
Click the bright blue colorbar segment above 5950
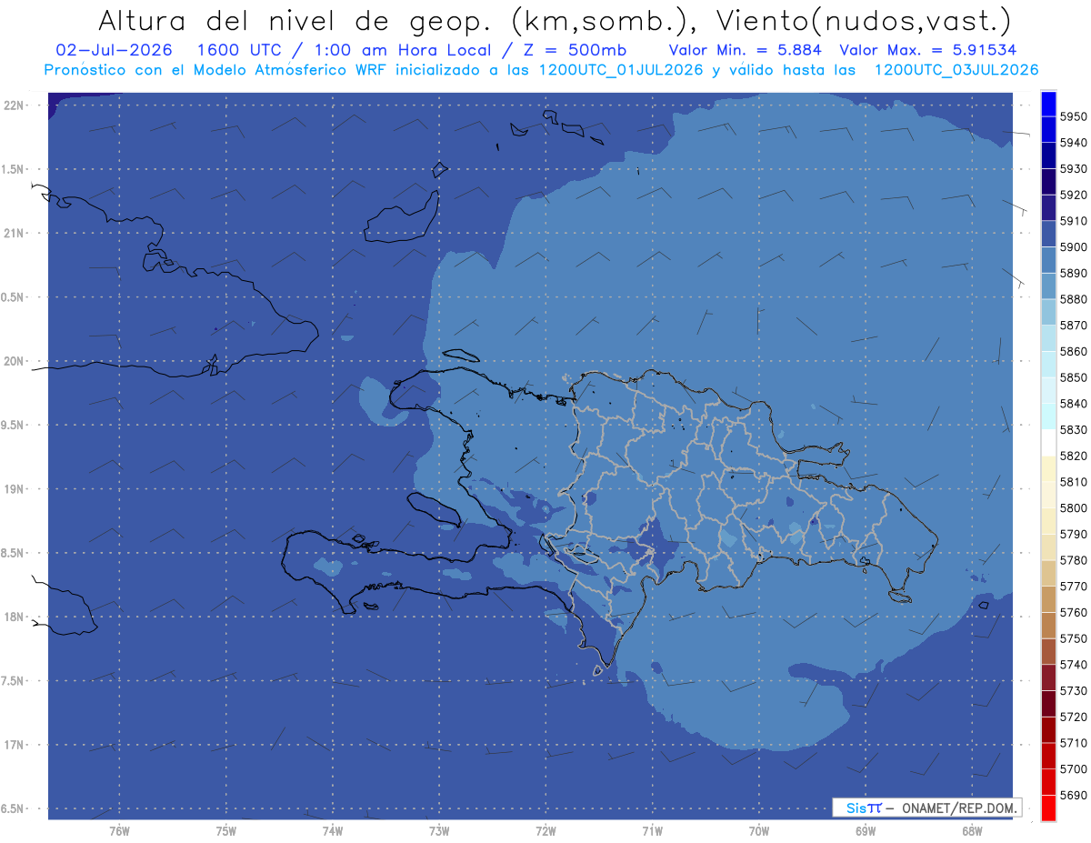1048,104
